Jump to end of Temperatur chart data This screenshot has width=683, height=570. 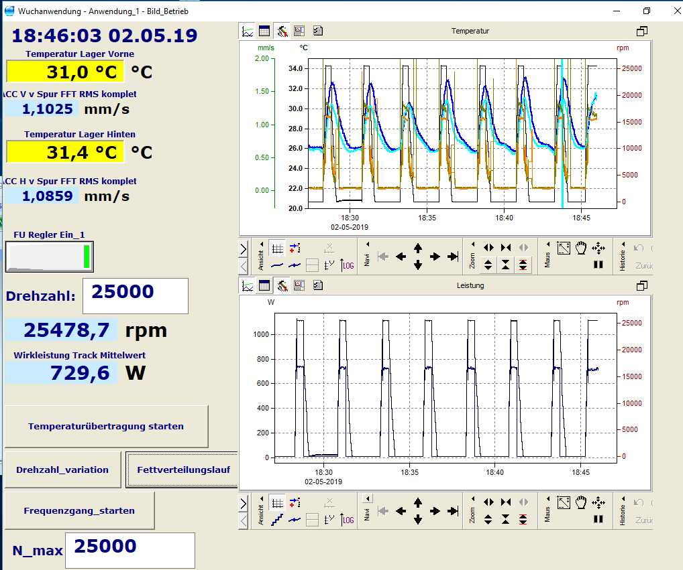453,257
